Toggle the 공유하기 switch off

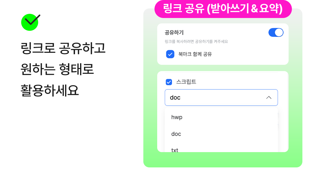click(x=276, y=32)
